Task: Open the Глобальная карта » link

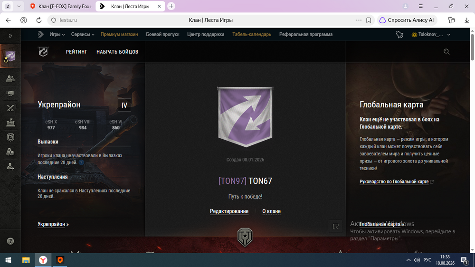Action: click(x=382, y=224)
